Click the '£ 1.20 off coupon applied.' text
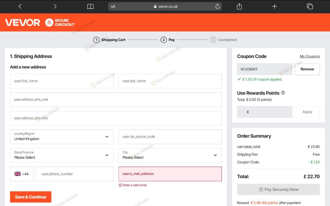The width and height of the screenshot is (330, 206). (262, 79)
